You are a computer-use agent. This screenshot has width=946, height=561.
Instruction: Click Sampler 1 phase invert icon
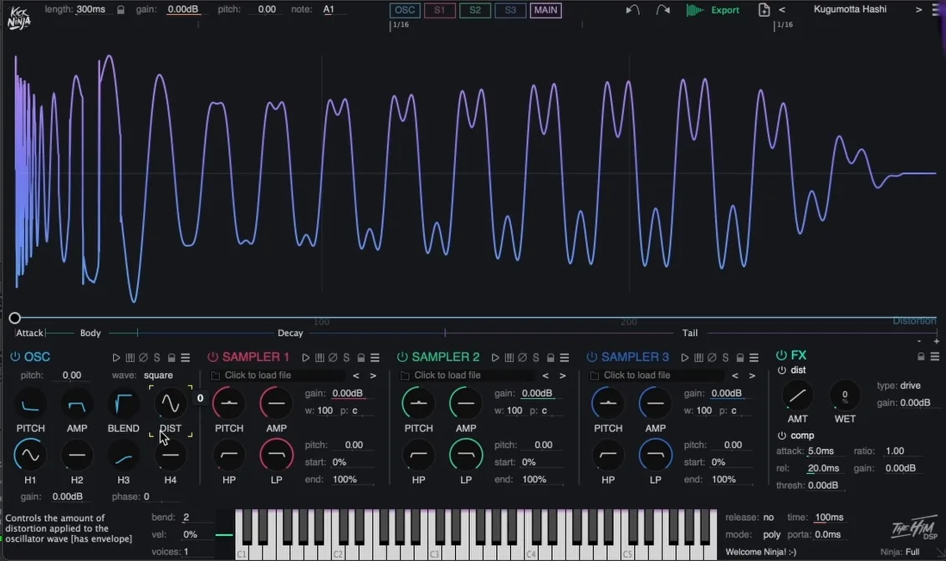[332, 358]
